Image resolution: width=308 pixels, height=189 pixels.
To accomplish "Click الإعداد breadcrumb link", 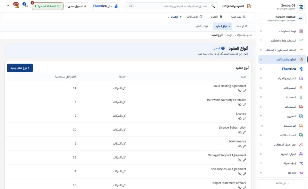I will (x=229, y=35).
